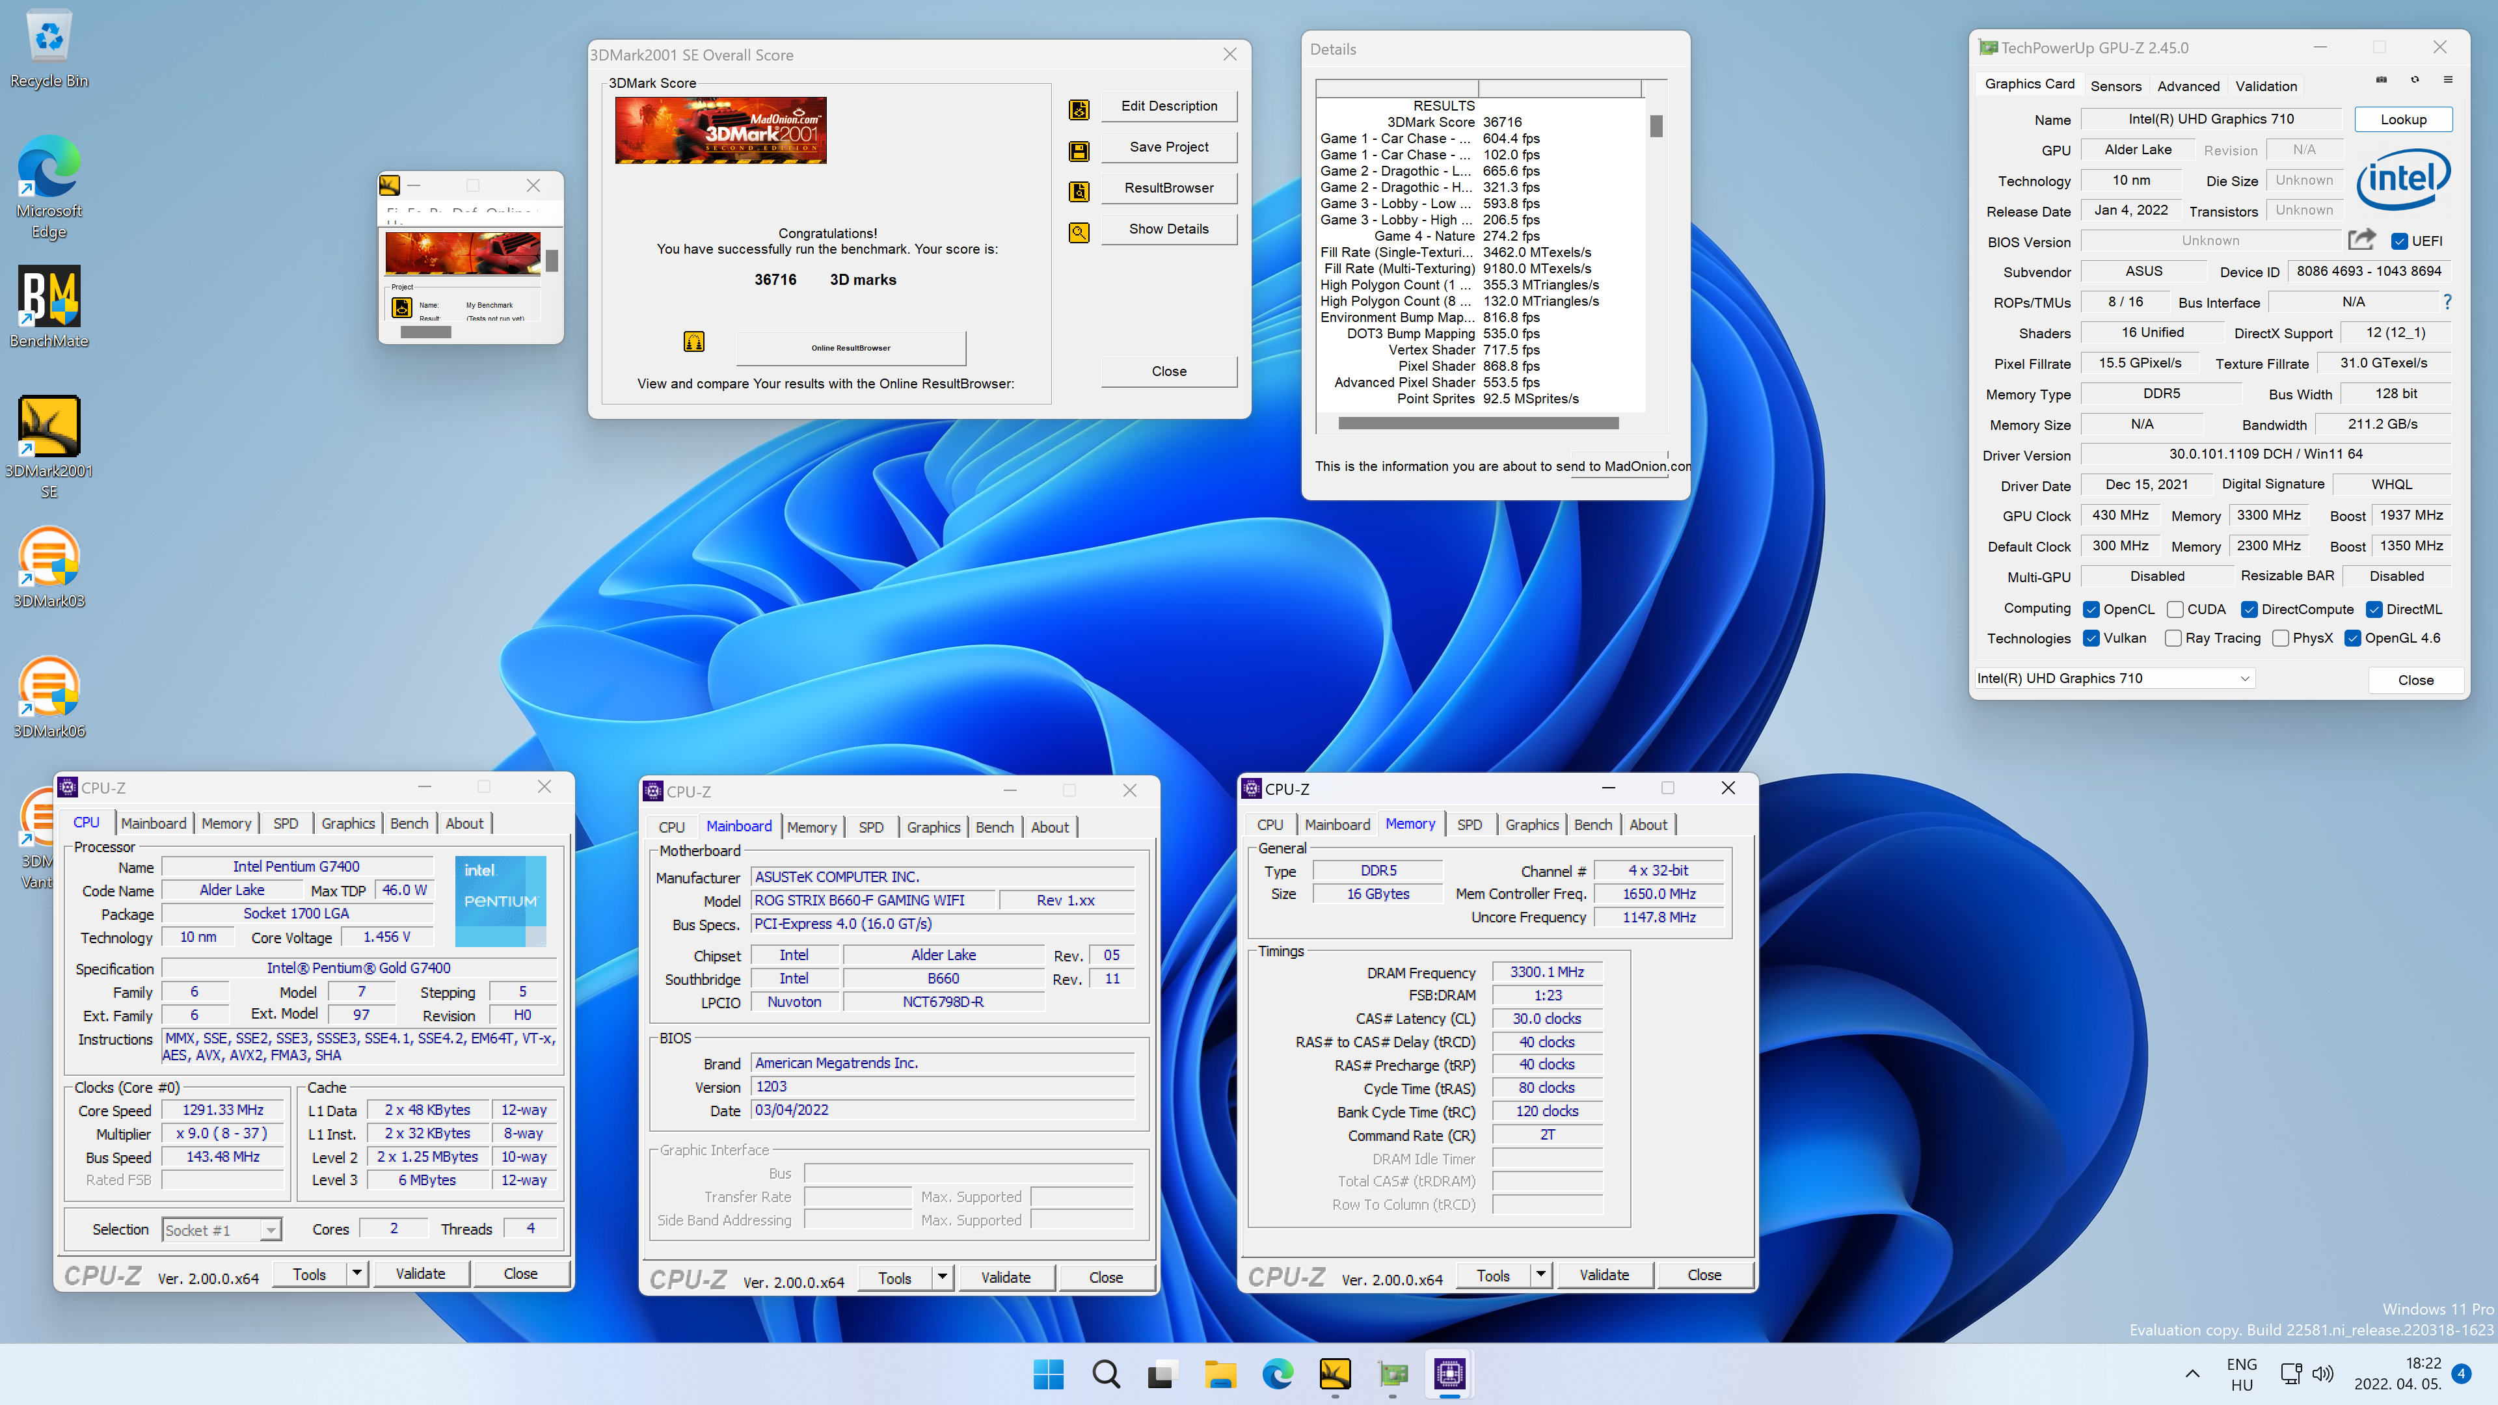
Task: Open File Explorer from taskbar
Action: pyautogui.click(x=1220, y=1374)
